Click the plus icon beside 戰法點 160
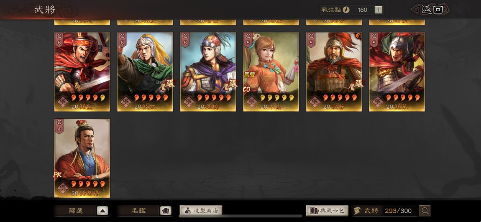The image size is (481, 222). pos(379,10)
